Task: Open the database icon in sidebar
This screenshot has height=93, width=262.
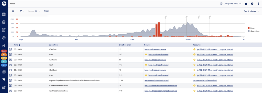Action: click(x=4, y=22)
